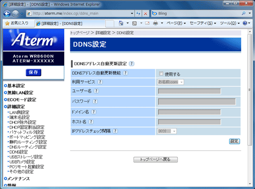
Task: Click help icon beside DDNSアドレス自動更新設定 heading
Action: (132, 64)
